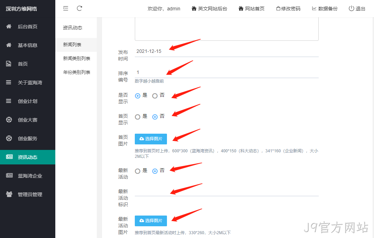Click the large text area at top

tap(227, 29)
